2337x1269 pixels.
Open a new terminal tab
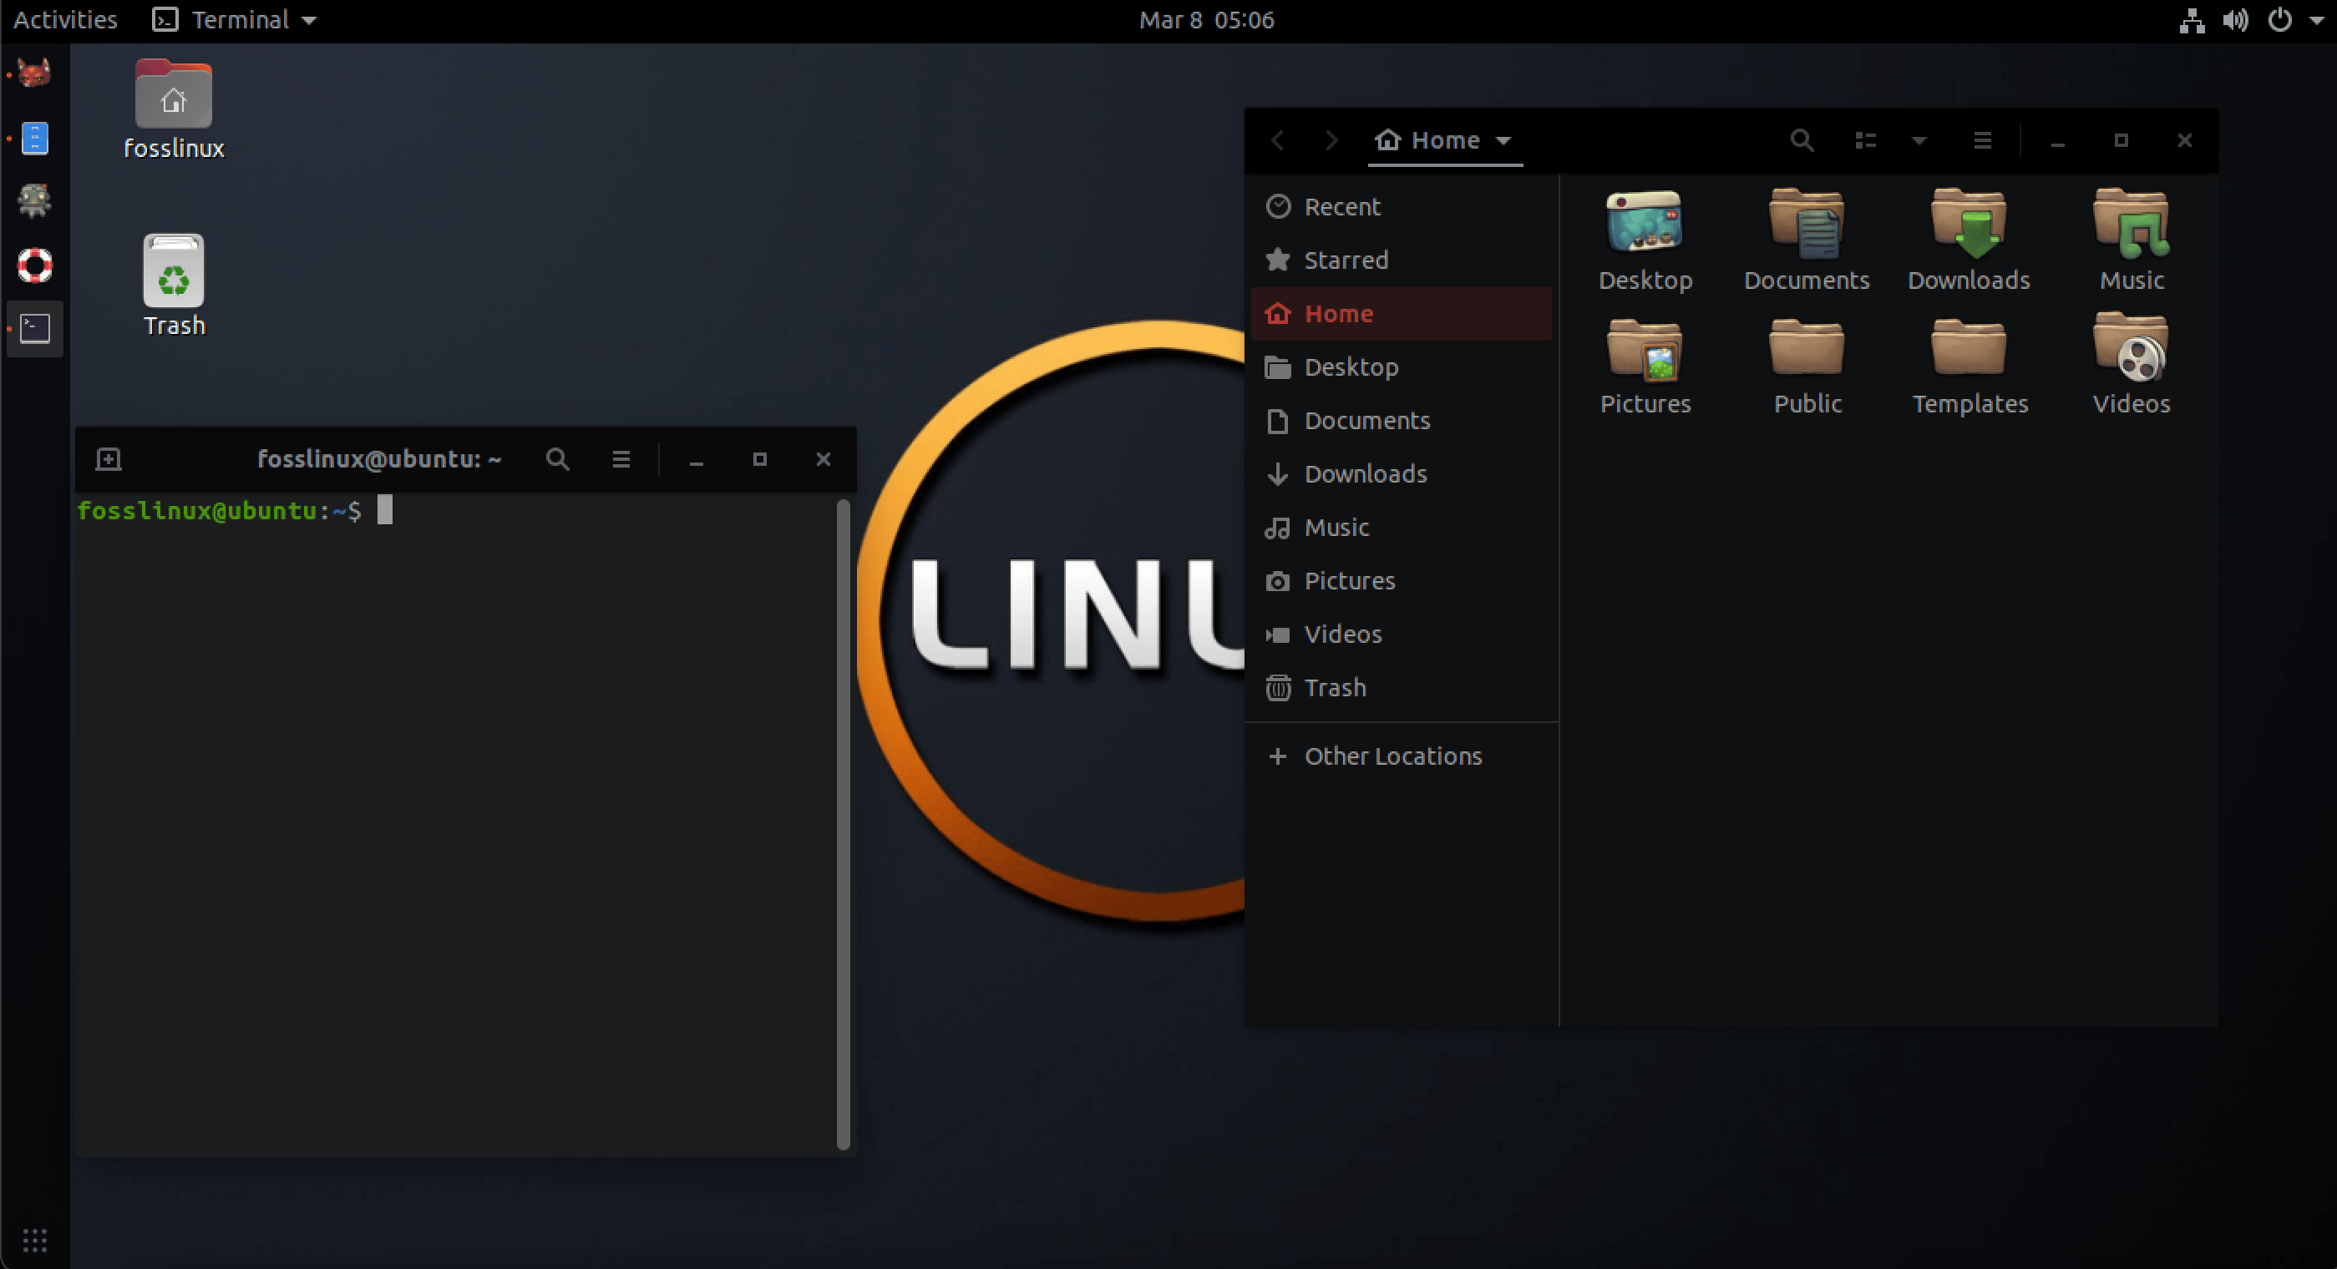[x=108, y=459]
